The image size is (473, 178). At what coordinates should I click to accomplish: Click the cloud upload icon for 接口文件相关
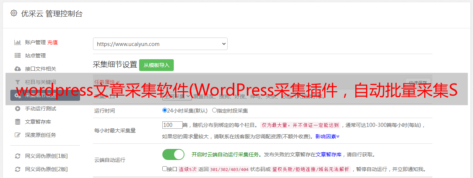point(17,69)
